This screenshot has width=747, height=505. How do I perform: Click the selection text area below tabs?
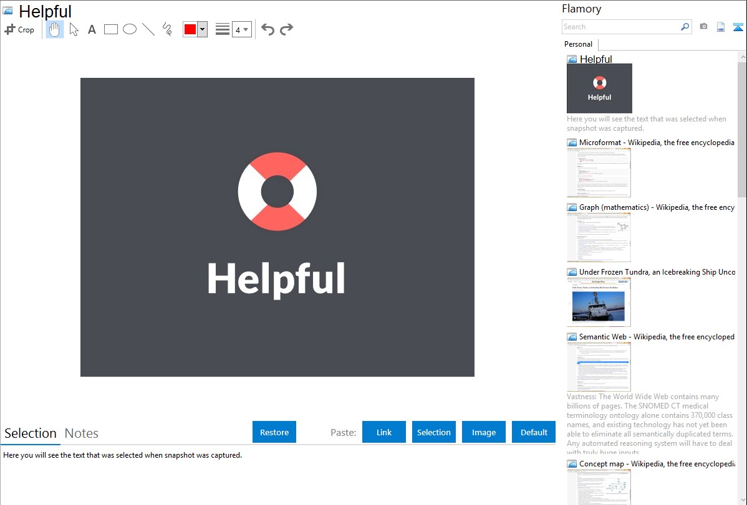pyautogui.click(x=277, y=475)
